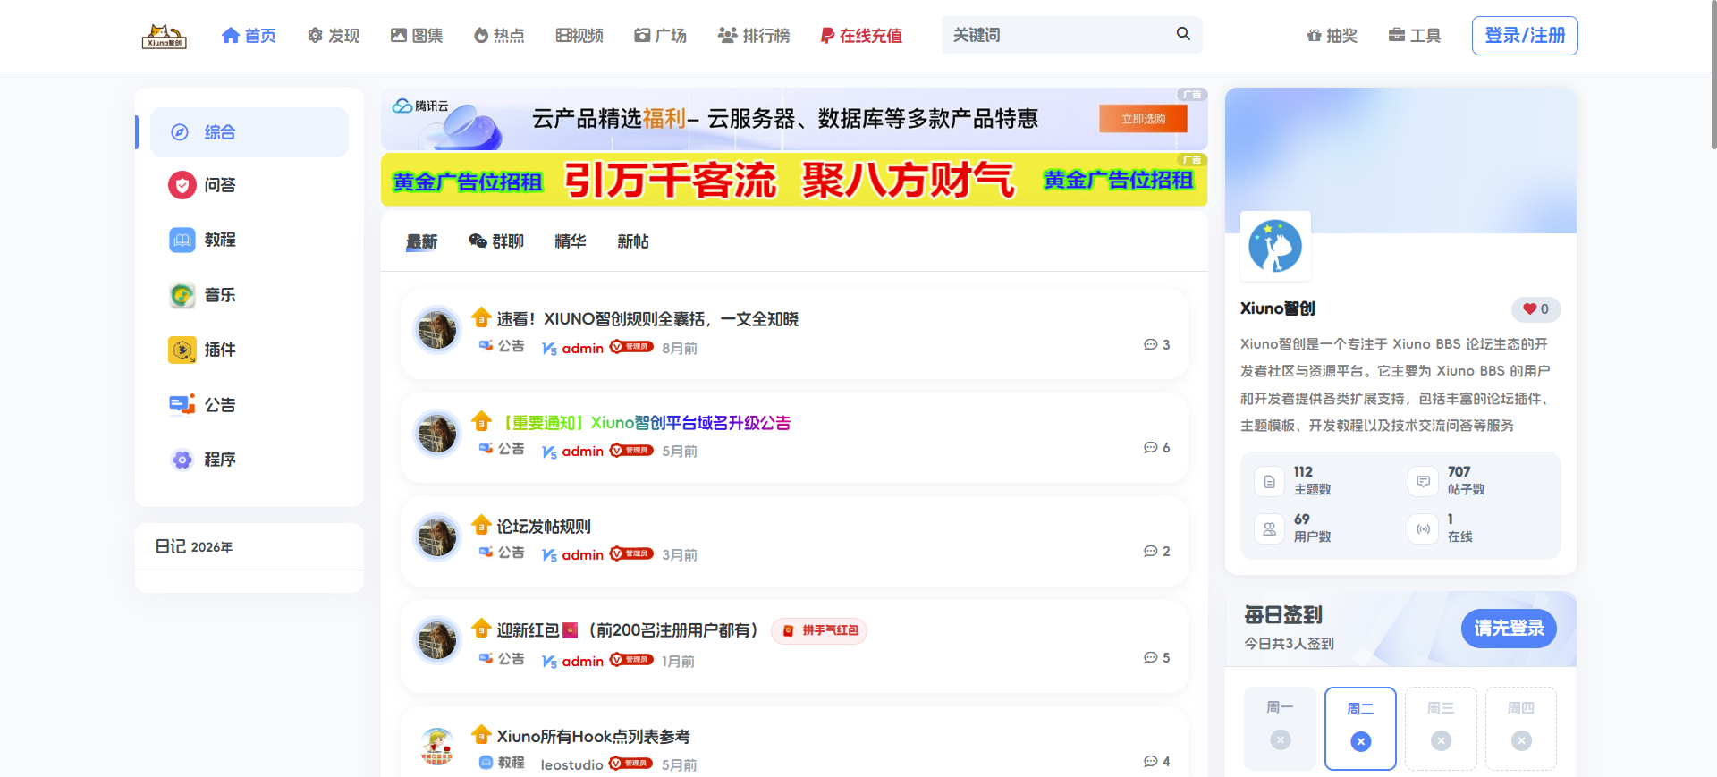Screen dimensions: 1717x777
Task: Open post 【重要通知】Xiuno智创平台域名升级公告
Action: 644,423
